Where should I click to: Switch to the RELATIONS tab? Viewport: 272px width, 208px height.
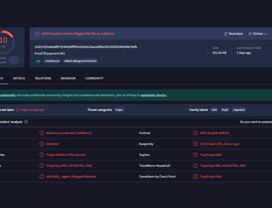tap(43, 78)
